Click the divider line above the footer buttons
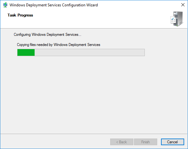 click(x=94, y=134)
